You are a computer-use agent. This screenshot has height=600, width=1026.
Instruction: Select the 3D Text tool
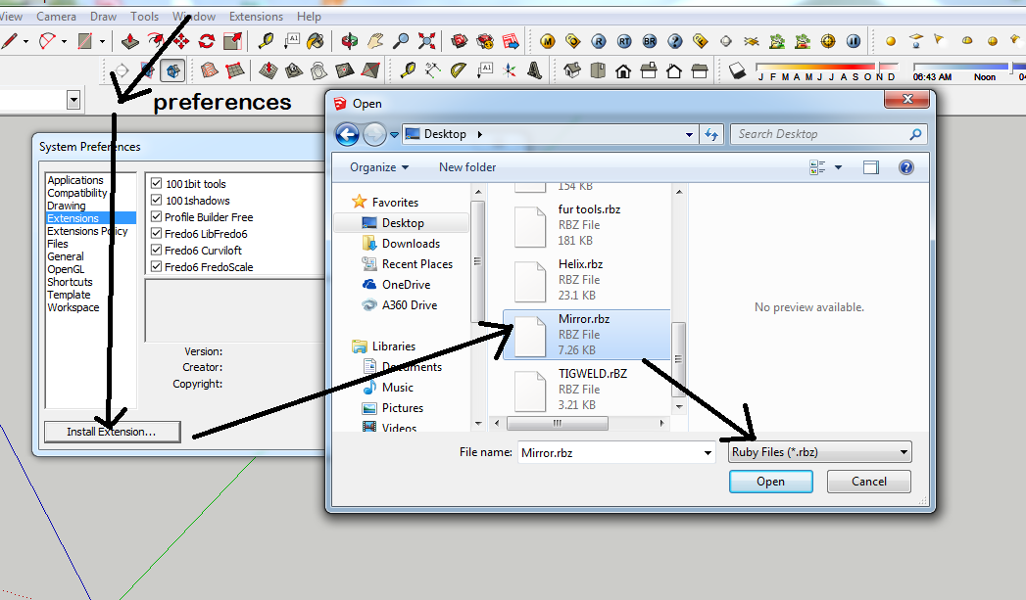pyautogui.click(x=535, y=69)
